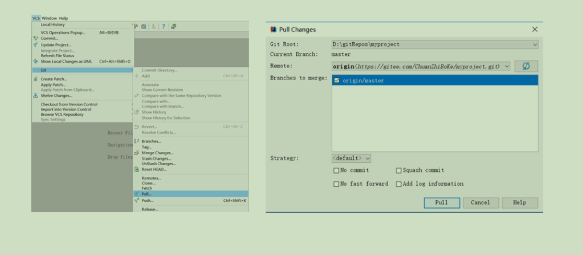
Task: Click the Commit icon in VCS menu
Action: point(36,38)
